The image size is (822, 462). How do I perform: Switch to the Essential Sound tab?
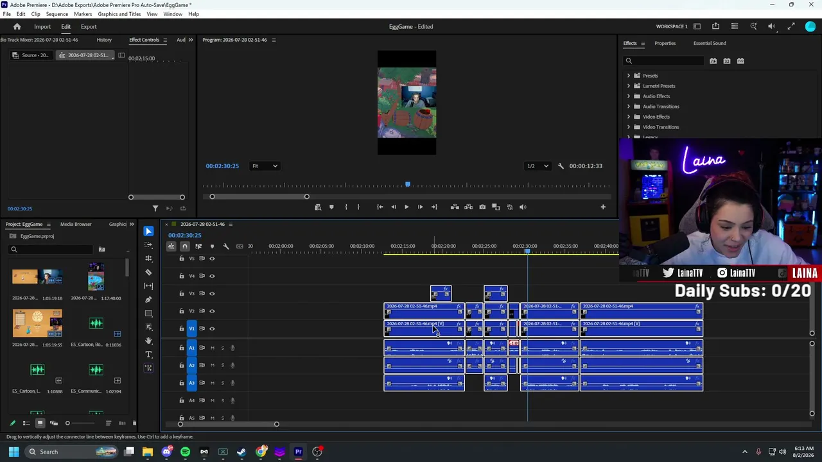pos(710,44)
